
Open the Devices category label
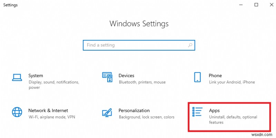click(126, 76)
